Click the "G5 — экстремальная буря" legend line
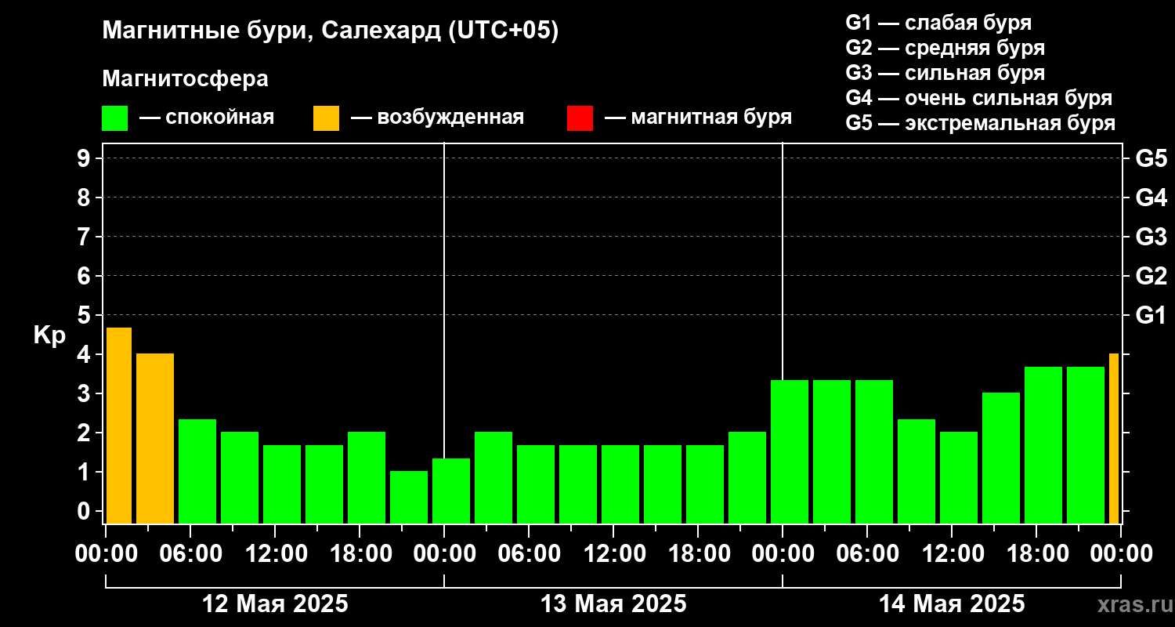1175x627 pixels. (981, 124)
